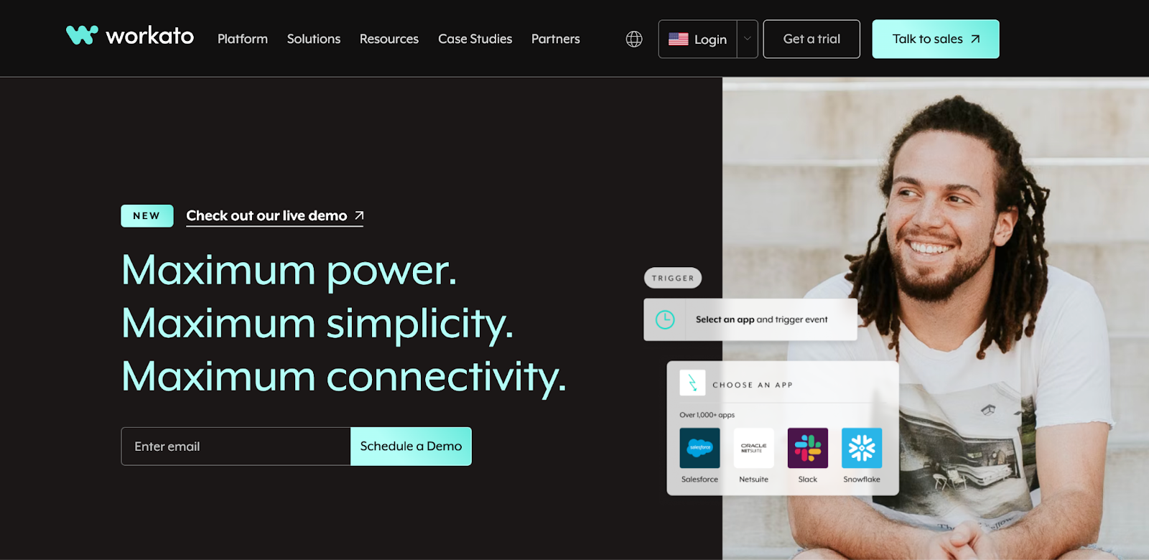Choose the Slack app icon
1149x560 pixels.
808,448
